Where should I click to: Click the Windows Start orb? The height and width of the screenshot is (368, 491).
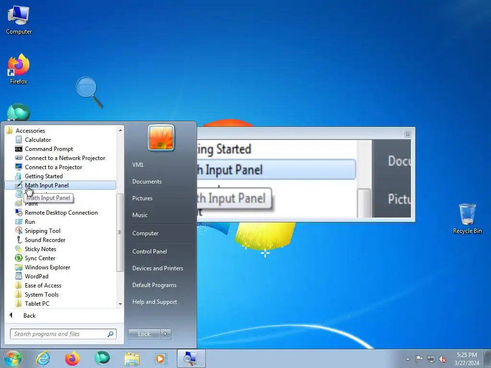tap(13, 358)
